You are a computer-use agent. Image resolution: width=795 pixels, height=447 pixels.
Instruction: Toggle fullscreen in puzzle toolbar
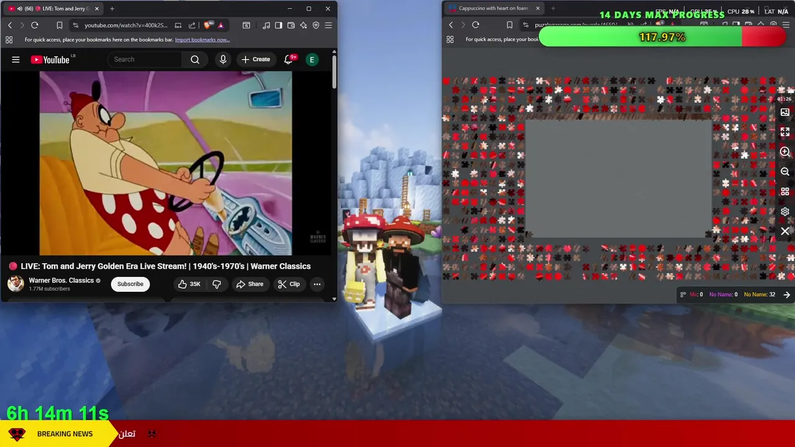point(785,132)
